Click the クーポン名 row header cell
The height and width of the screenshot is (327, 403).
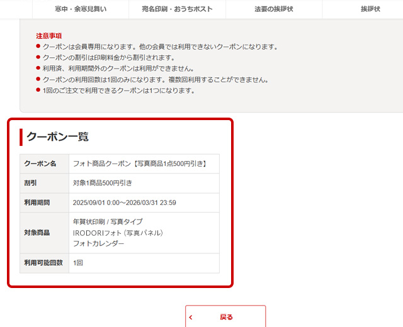tap(44, 163)
